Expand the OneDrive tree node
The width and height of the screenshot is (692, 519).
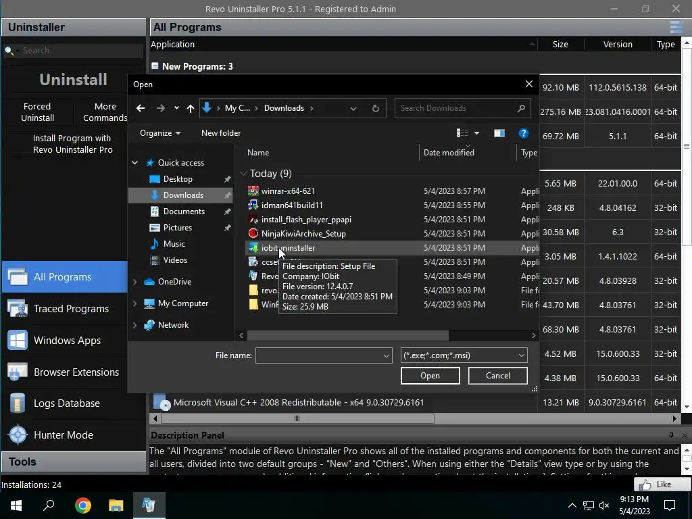[135, 282]
